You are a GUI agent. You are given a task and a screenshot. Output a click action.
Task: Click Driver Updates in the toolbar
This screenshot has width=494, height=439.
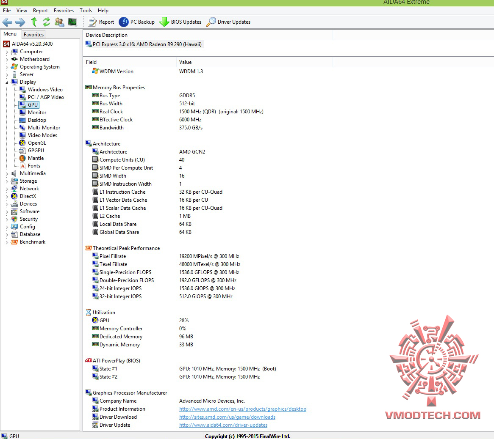point(228,22)
